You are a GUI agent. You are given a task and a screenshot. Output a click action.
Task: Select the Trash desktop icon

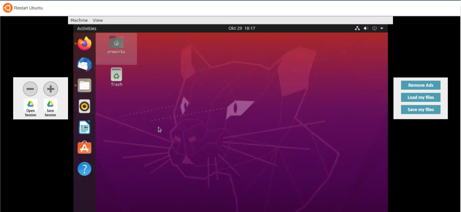(117, 77)
